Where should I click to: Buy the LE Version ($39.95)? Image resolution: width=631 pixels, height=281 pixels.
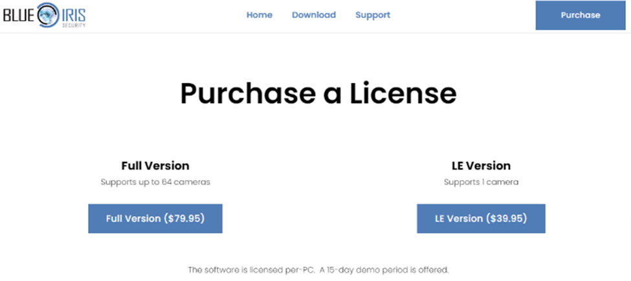tap(481, 218)
